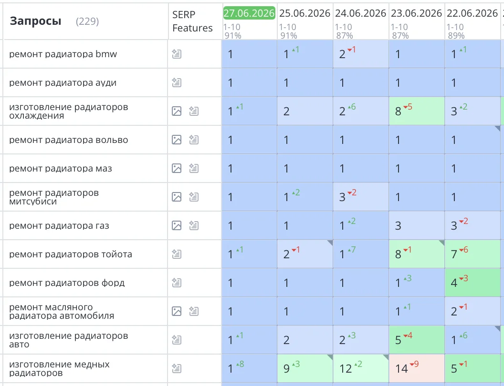Click AI snippet icon for изготовление радиаторов авто
The height and width of the screenshot is (386, 504).
coord(177,340)
